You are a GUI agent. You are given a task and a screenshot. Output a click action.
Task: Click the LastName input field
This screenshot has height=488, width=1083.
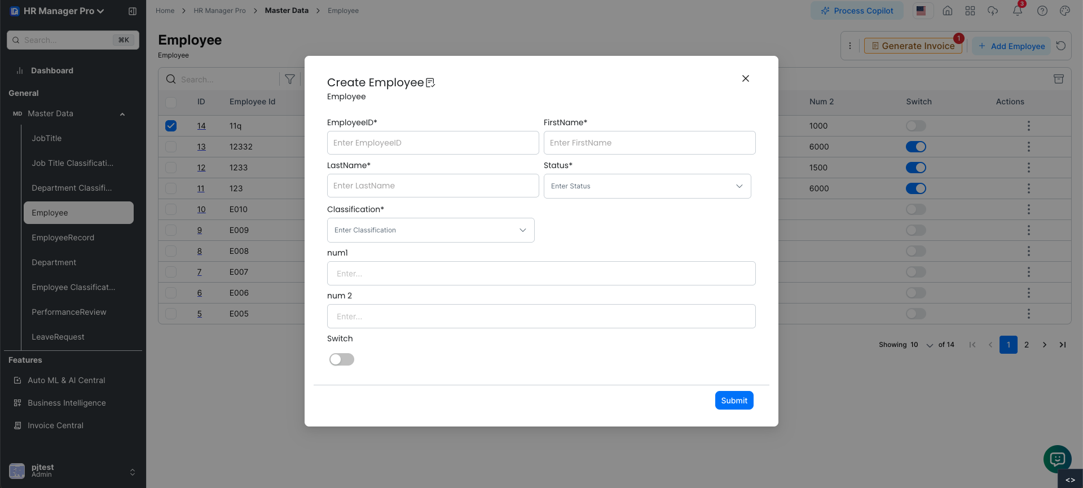click(433, 186)
